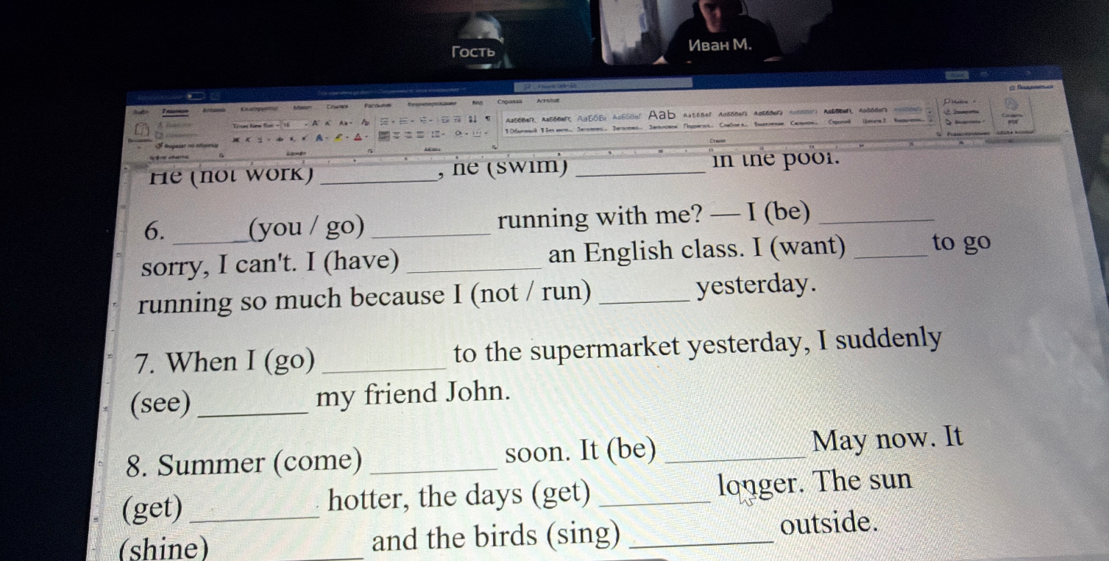Toggle subscript formatting
The image size is (1109, 561).
(292, 139)
